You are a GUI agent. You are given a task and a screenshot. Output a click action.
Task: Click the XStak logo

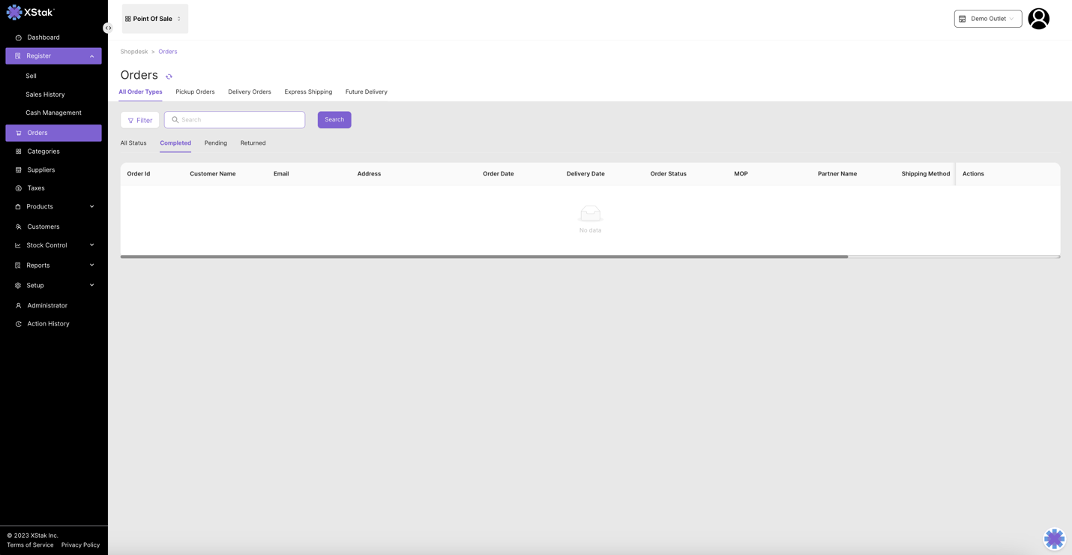(31, 12)
